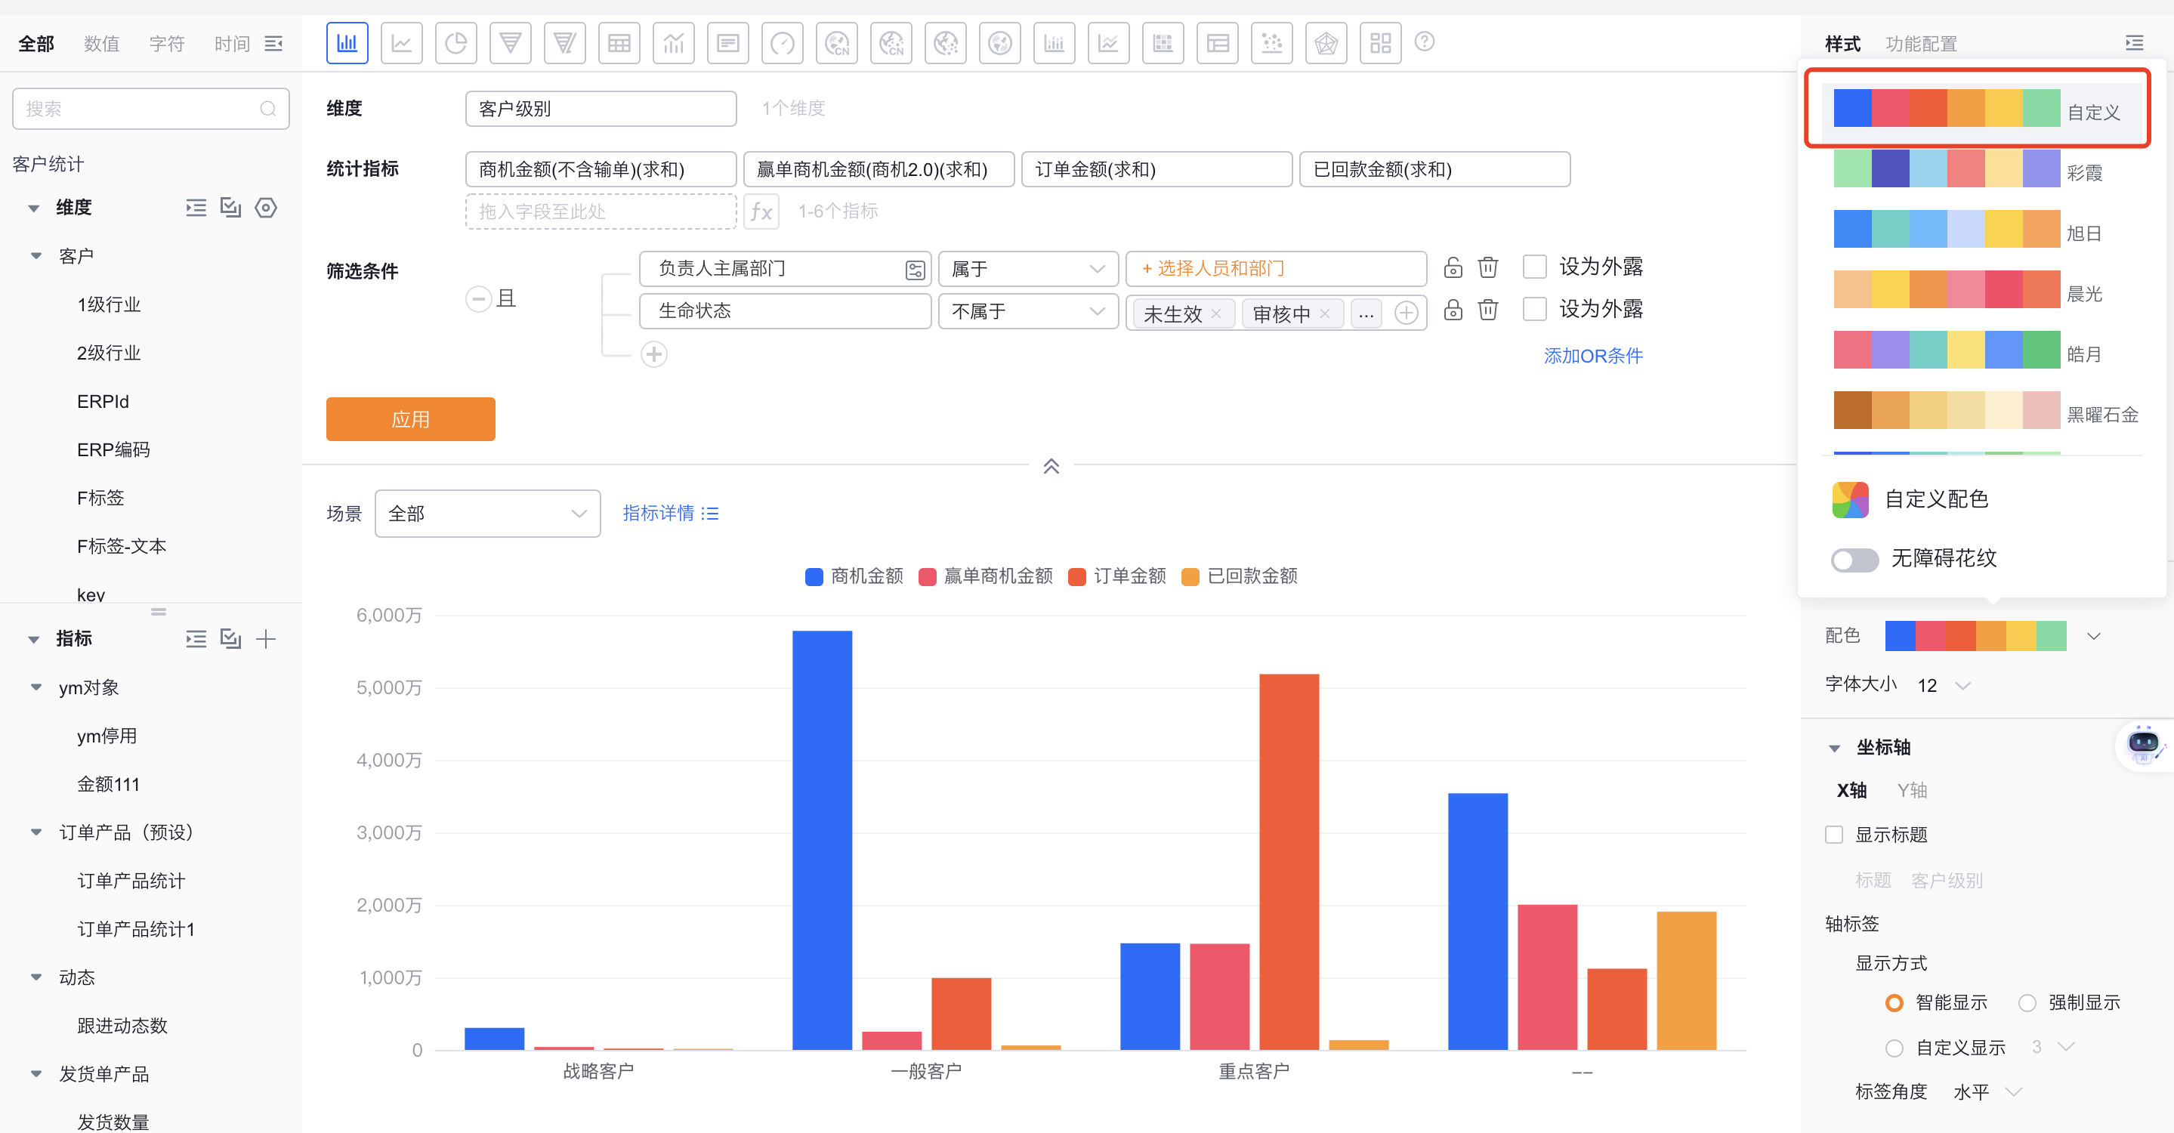The image size is (2174, 1133).
Task: Collapse the 坐标轴 section
Action: pos(1834,748)
